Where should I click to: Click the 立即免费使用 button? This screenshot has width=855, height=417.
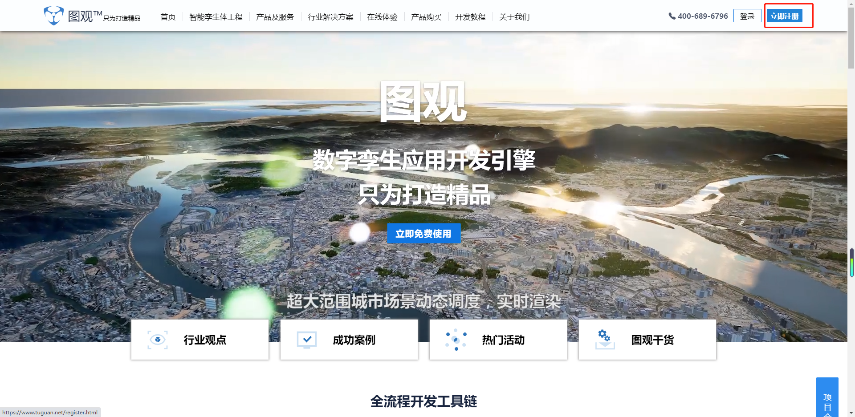[423, 234]
